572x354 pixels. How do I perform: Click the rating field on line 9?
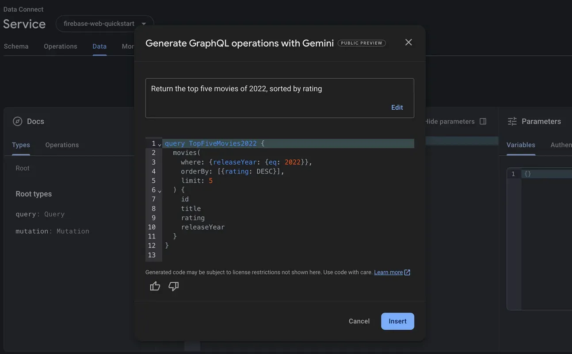(x=193, y=218)
